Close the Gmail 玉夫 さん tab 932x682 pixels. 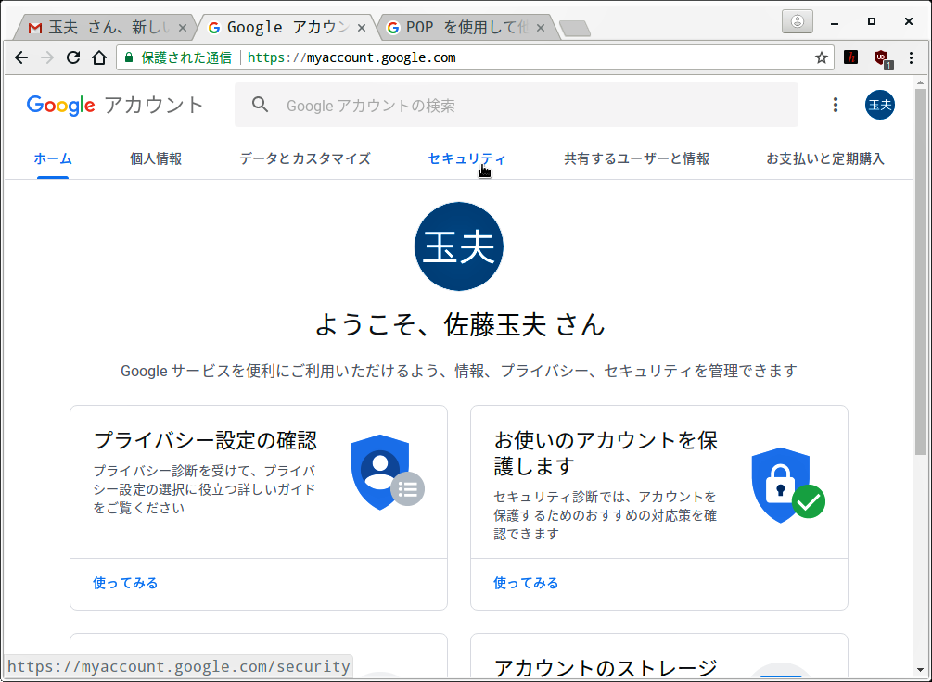point(183,28)
